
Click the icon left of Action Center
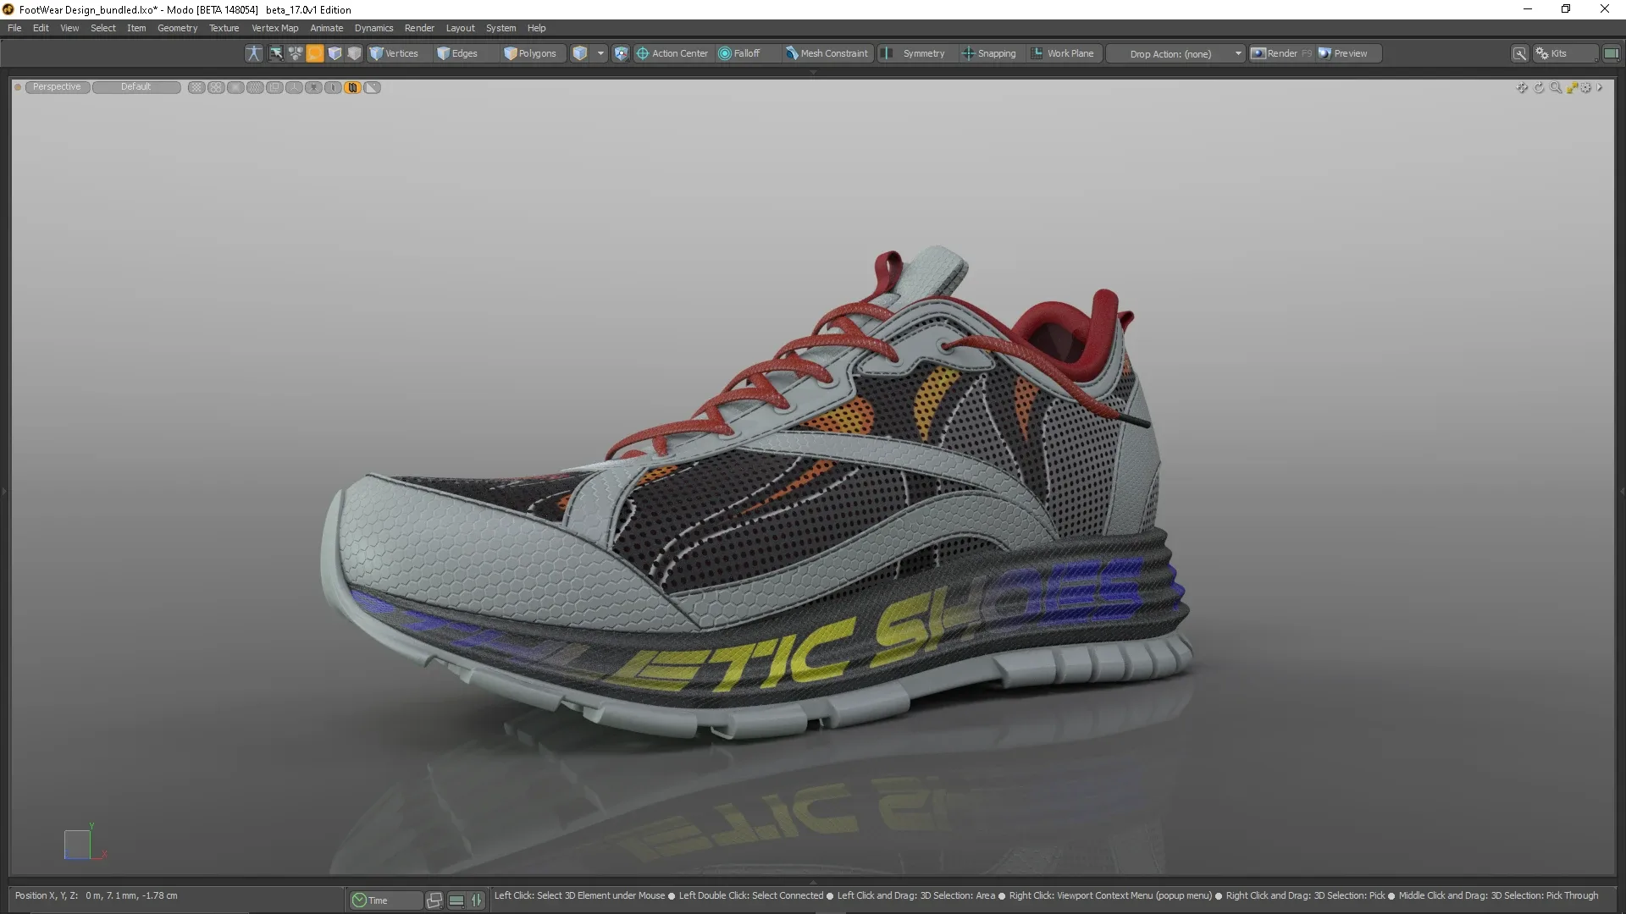622,53
